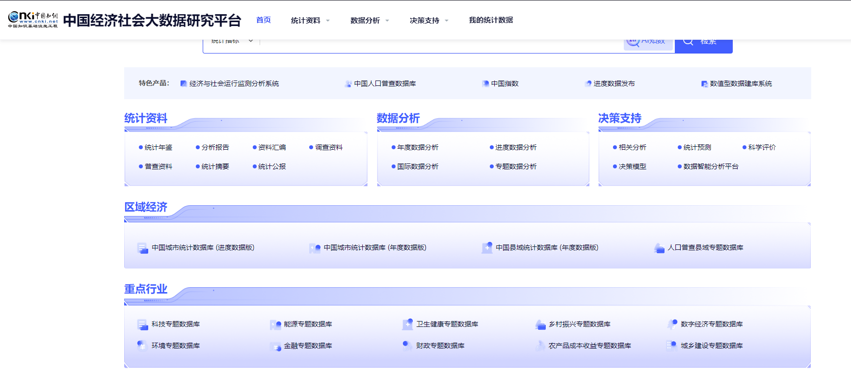Click the 农产品成本收益专题数据库 icon
851x377 pixels.
540,346
